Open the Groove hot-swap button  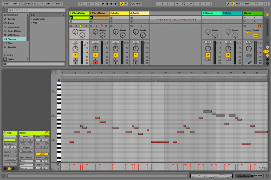[x=15, y=152]
